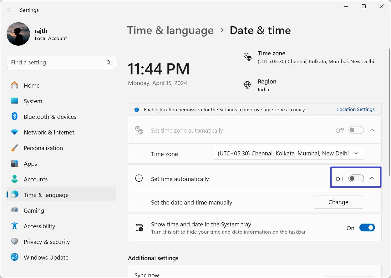Turn on Set time automatically toggle
This screenshot has width=391, height=278.
(x=356, y=179)
